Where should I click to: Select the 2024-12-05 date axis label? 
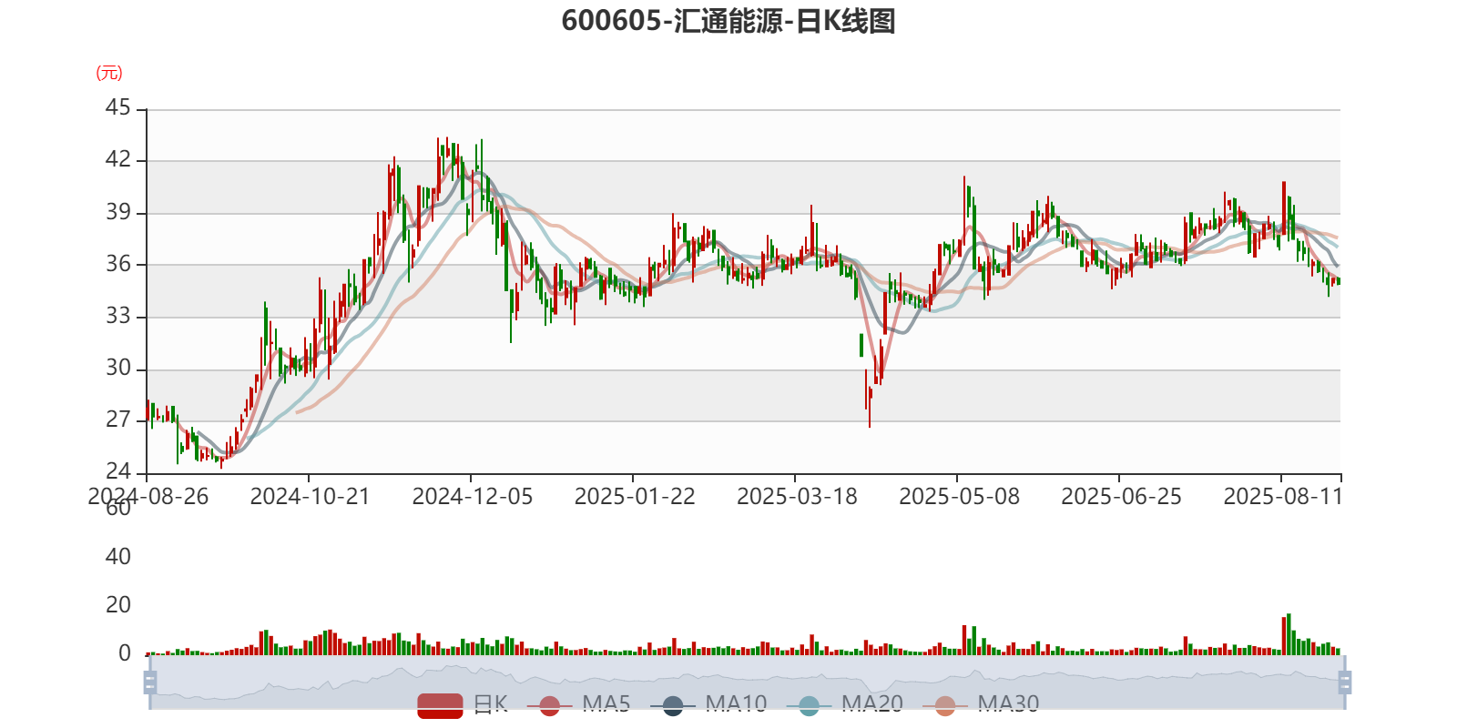(472, 497)
